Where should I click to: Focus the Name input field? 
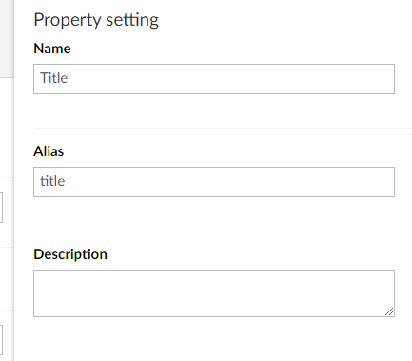coord(214,79)
